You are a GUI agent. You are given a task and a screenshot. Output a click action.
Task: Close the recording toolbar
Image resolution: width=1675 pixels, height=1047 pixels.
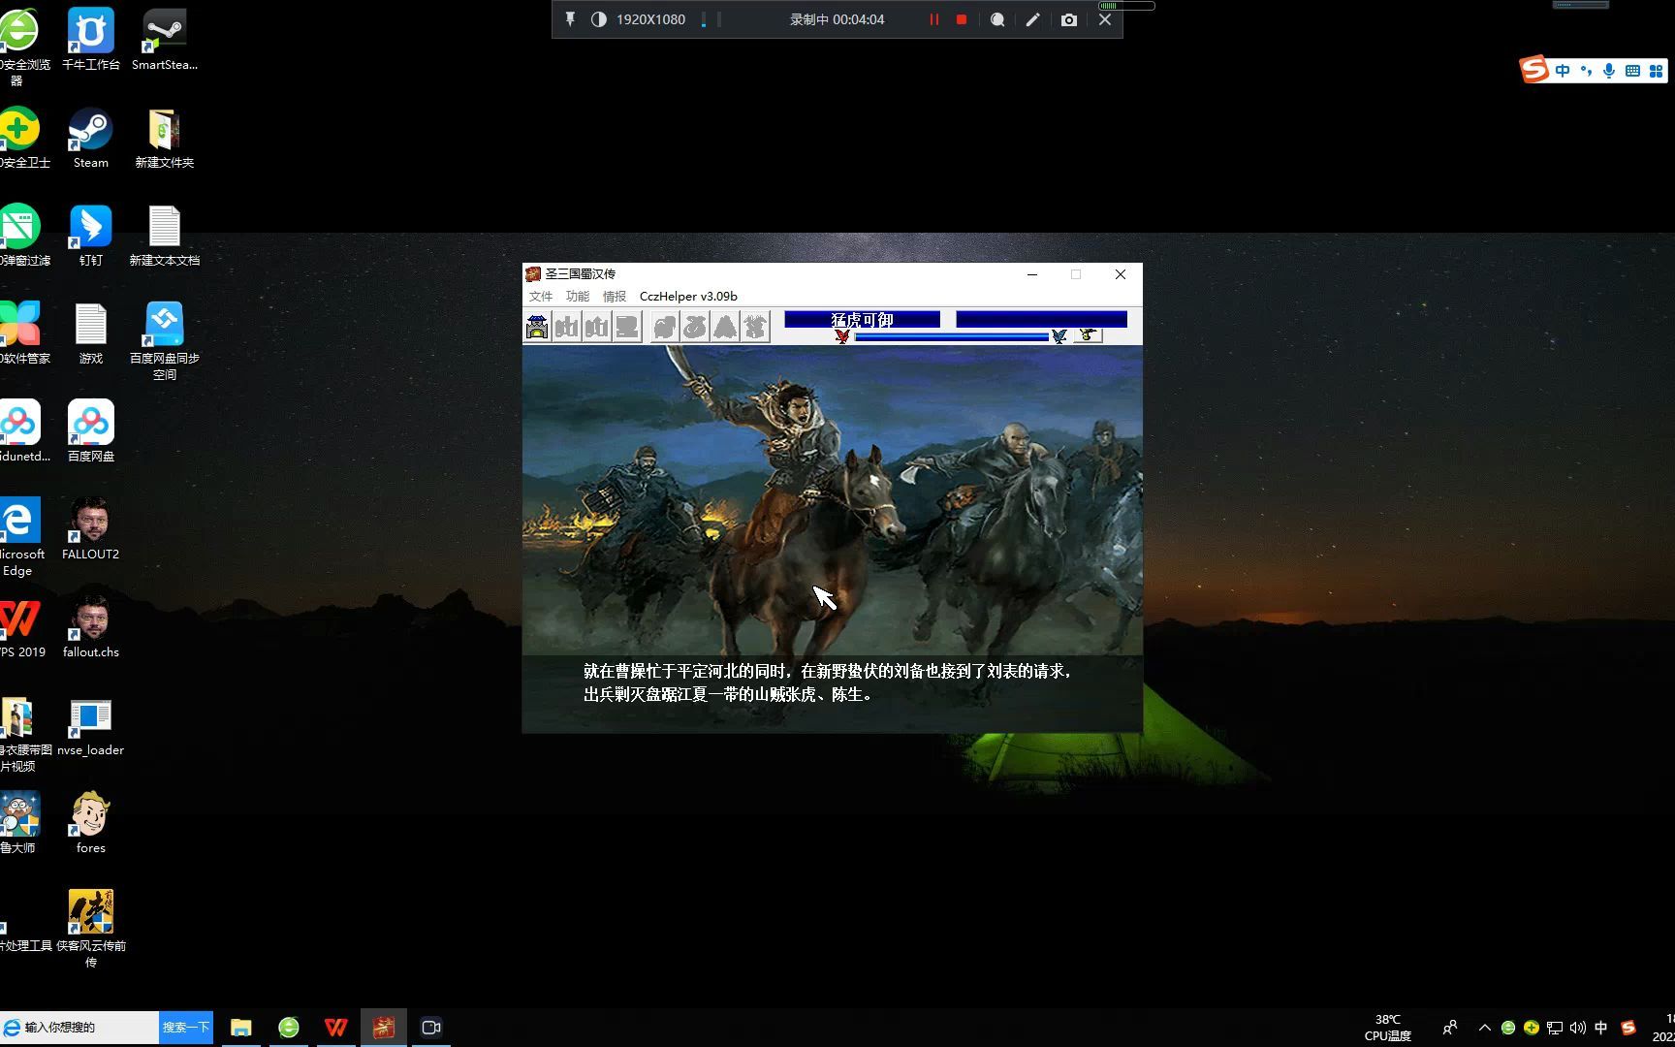click(x=1105, y=19)
